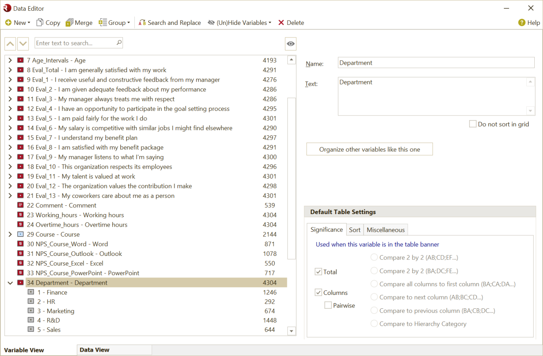Open the Group dropdown
543x356 pixels.
[x=114, y=22]
